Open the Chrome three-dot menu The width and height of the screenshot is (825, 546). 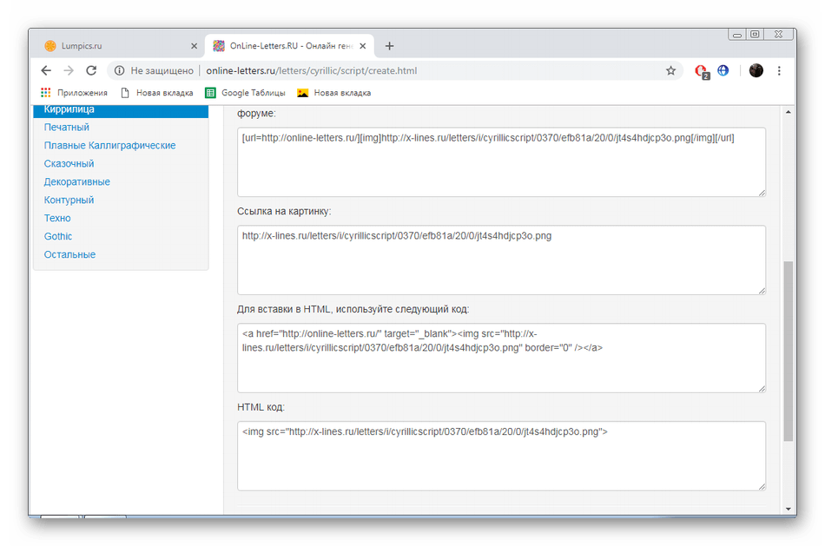tap(779, 71)
